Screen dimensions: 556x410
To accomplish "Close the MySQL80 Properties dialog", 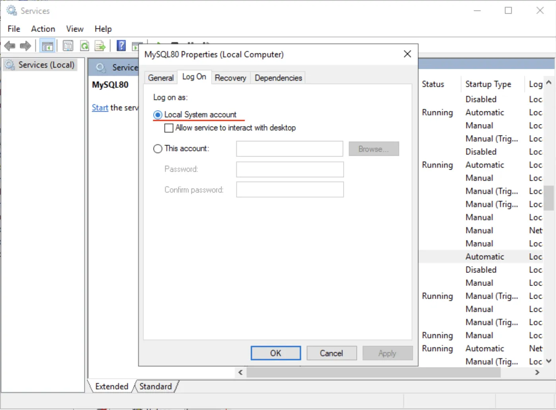I will click(407, 54).
